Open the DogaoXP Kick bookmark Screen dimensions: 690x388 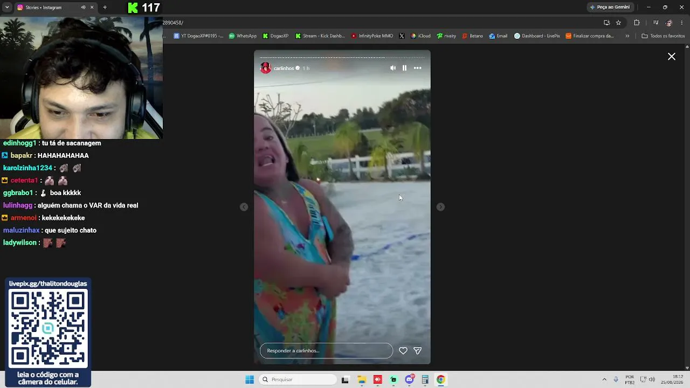pyautogui.click(x=275, y=36)
